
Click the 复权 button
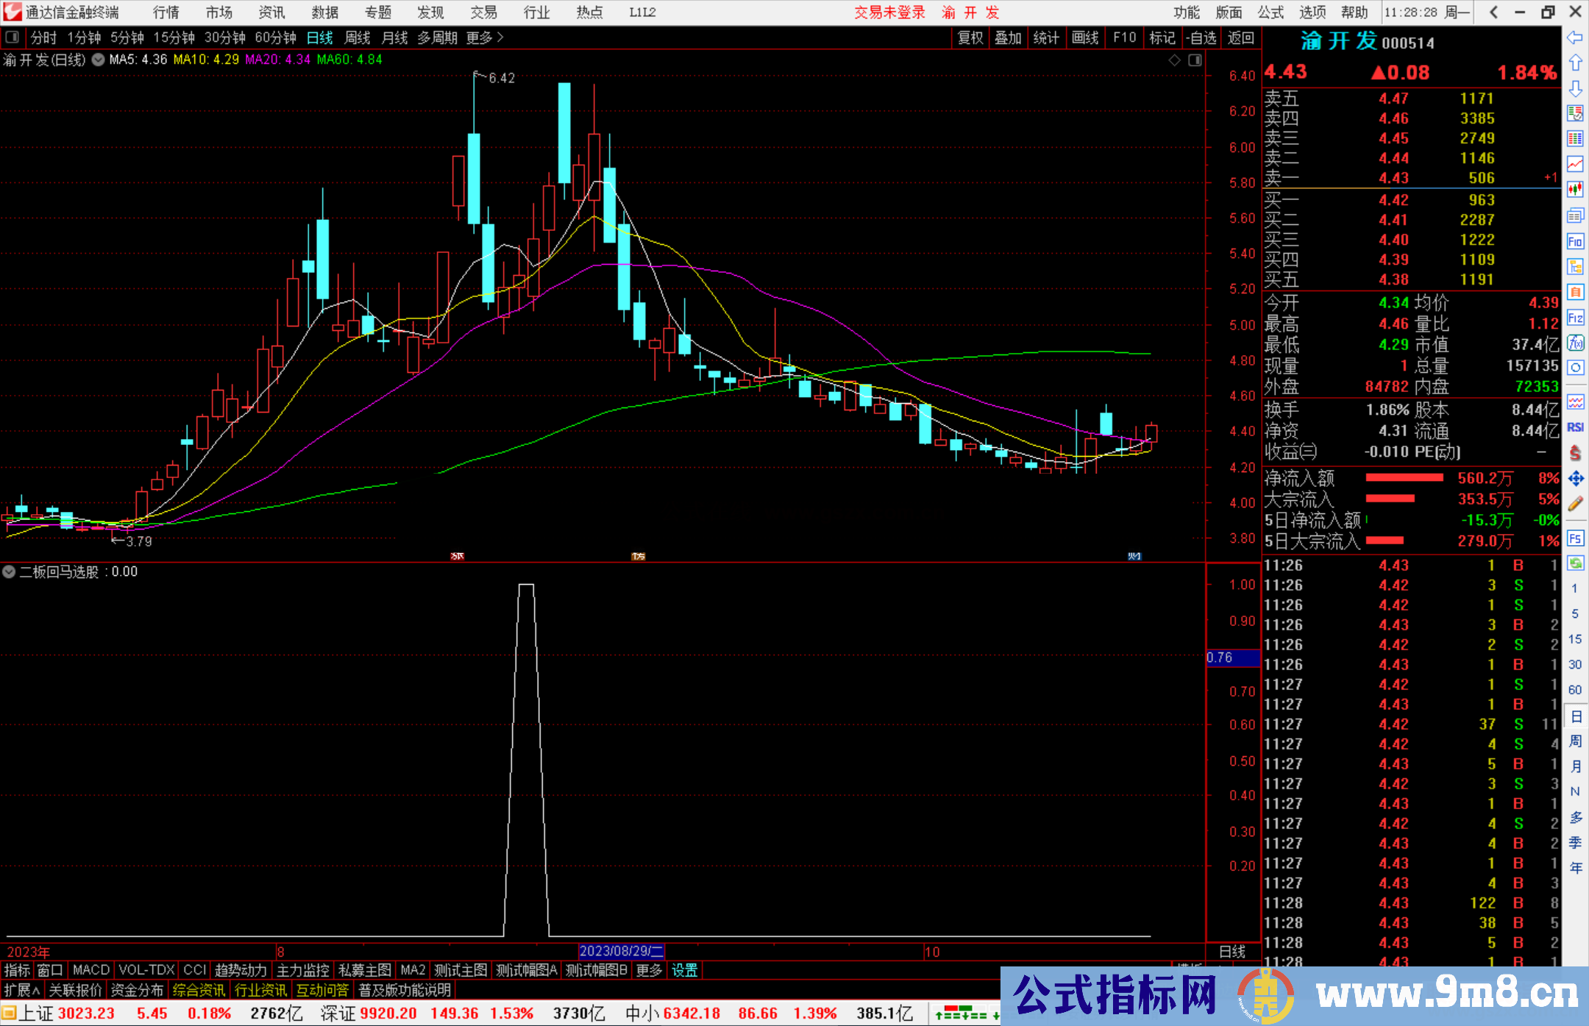970,38
